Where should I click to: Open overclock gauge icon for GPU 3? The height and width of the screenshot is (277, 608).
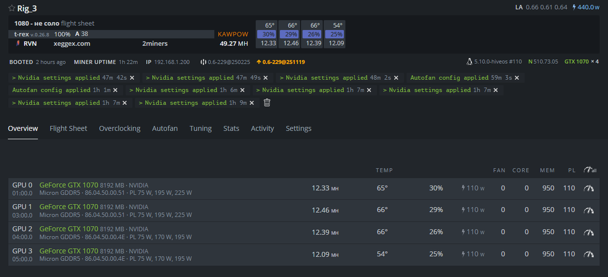click(x=588, y=254)
